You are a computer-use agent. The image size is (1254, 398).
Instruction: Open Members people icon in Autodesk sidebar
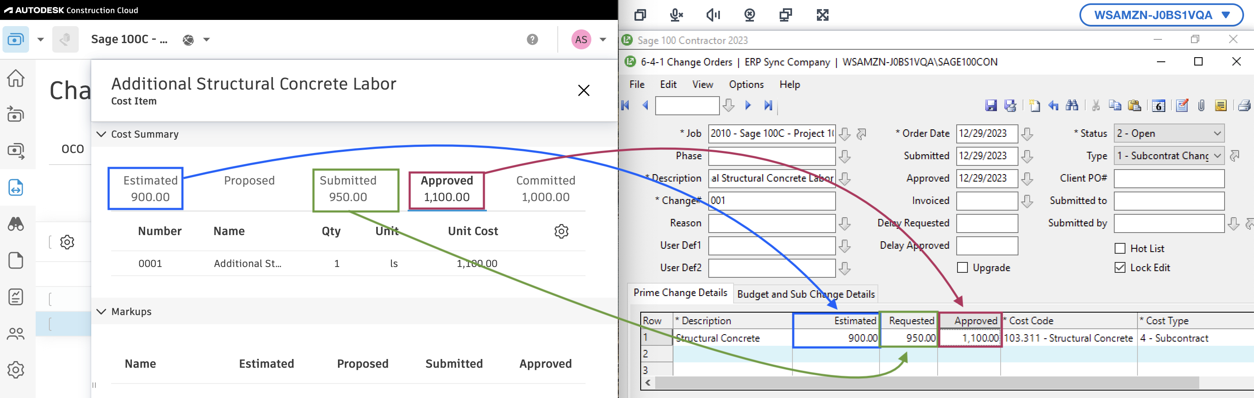(x=16, y=333)
